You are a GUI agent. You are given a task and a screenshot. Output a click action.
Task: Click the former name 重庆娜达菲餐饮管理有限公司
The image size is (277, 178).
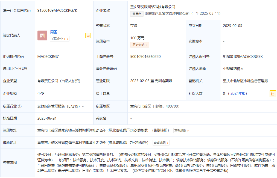click(167, 13)
